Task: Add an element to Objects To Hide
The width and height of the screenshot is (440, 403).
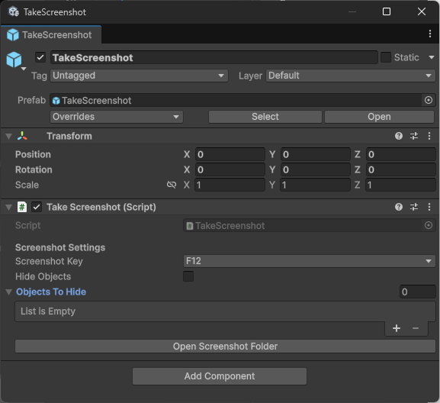Action: click(x=397, y=328)
